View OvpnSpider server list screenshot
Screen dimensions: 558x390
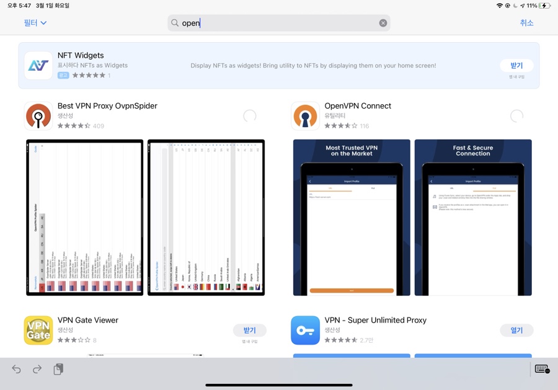click(85, 218)
